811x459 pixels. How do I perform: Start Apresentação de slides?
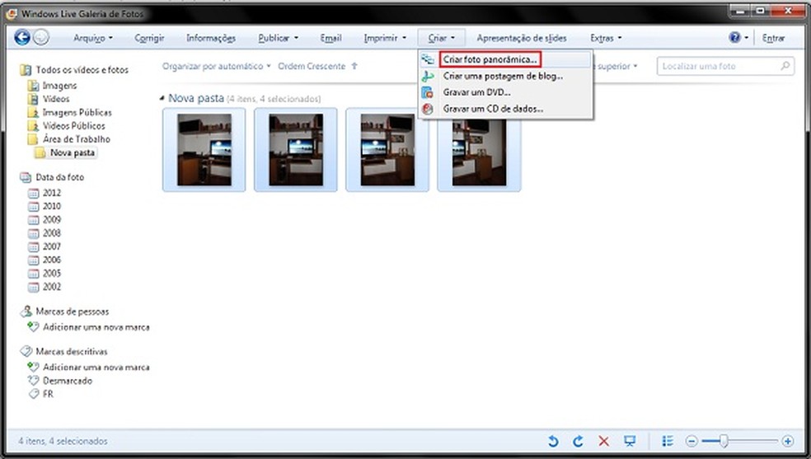tap(522, 38)
